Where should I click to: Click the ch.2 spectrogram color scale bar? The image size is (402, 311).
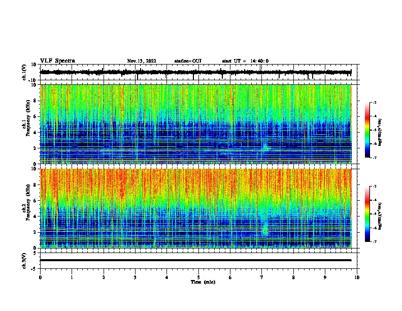pyautogui.click(x=367, y=214)
